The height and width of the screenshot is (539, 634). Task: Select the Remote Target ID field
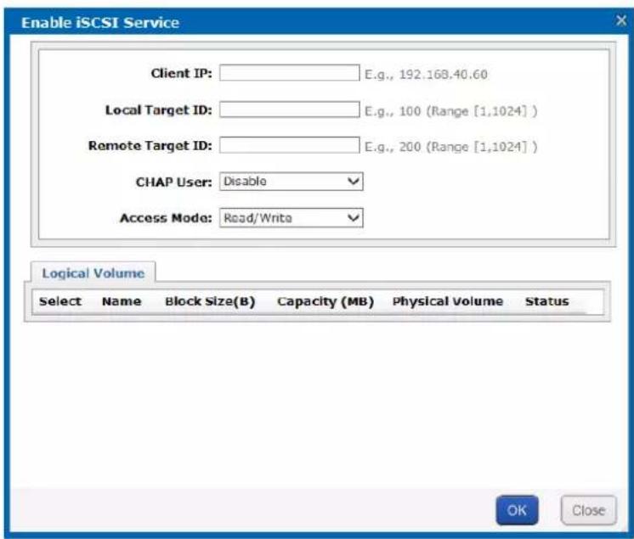coord(290,145)
